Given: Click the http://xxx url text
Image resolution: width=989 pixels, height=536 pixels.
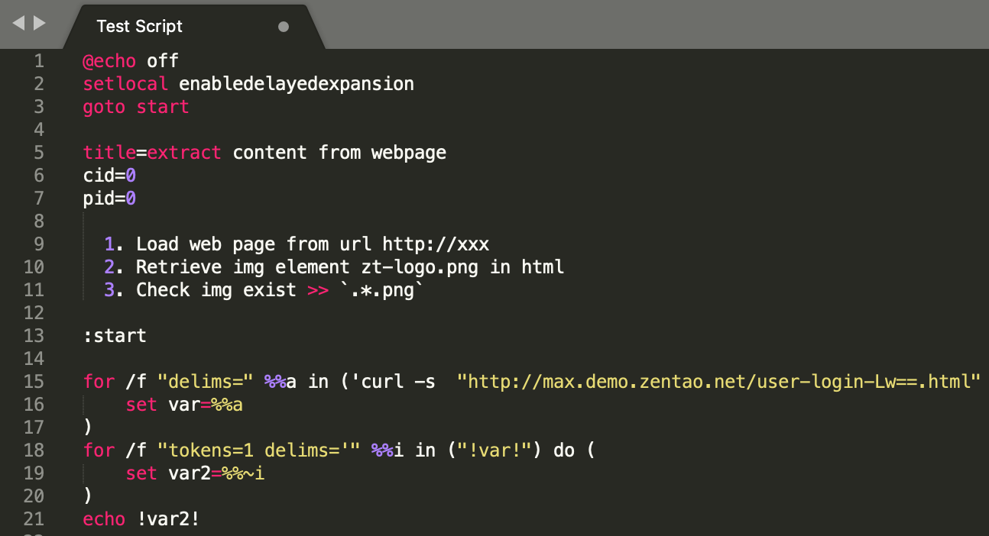Looking at the screenshot, I should 436,244.
